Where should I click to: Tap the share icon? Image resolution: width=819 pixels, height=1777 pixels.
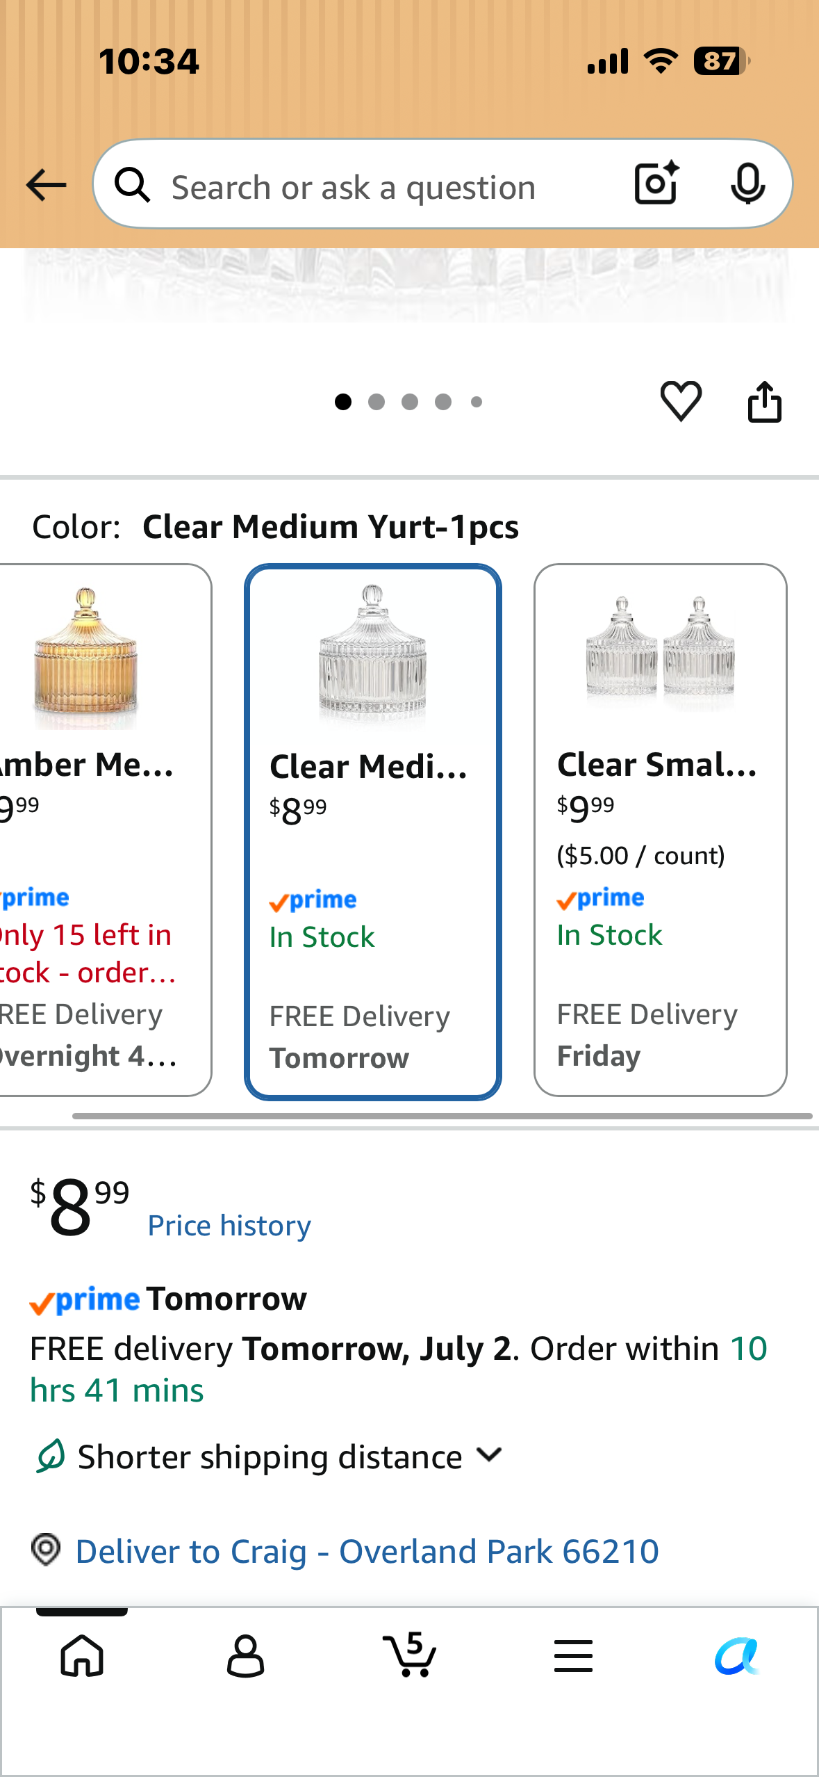[x=764, y=401]
